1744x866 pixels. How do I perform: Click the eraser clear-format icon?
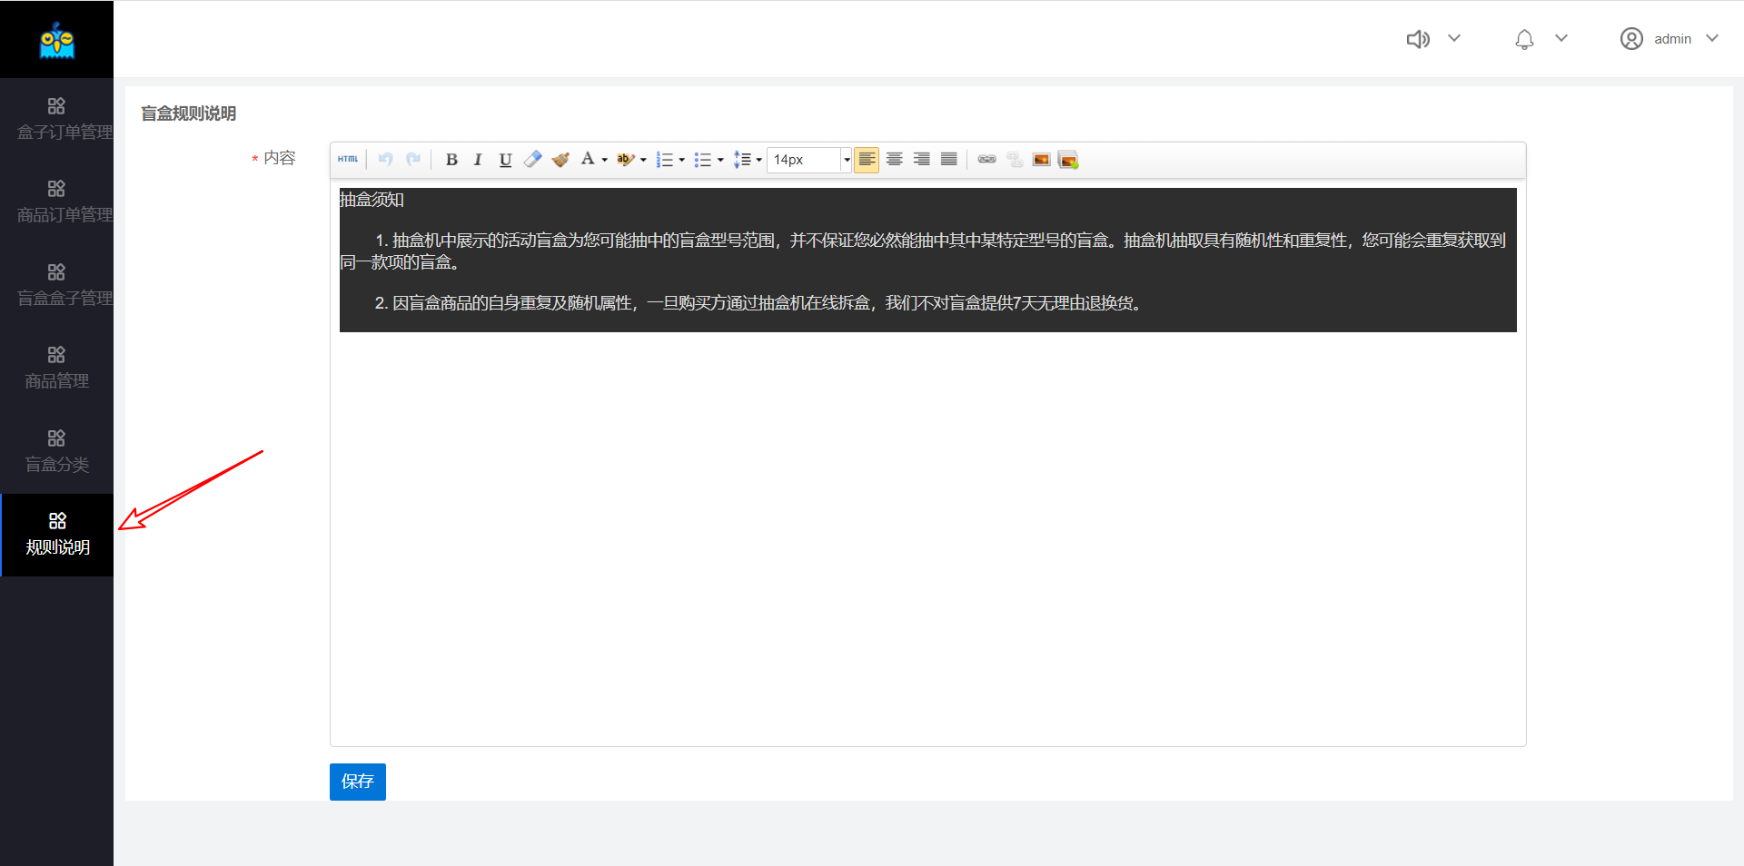(x=533, y=160)
